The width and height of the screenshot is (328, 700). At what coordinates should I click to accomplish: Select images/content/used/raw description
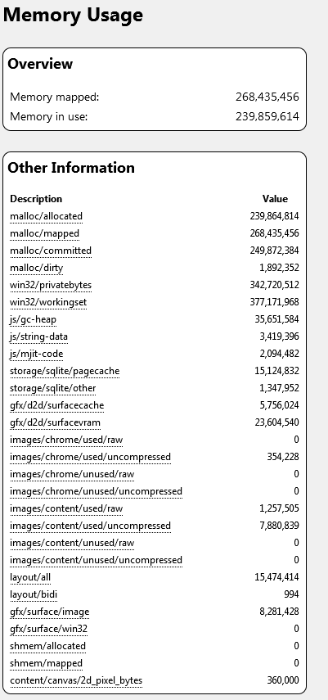click(66, 508)
